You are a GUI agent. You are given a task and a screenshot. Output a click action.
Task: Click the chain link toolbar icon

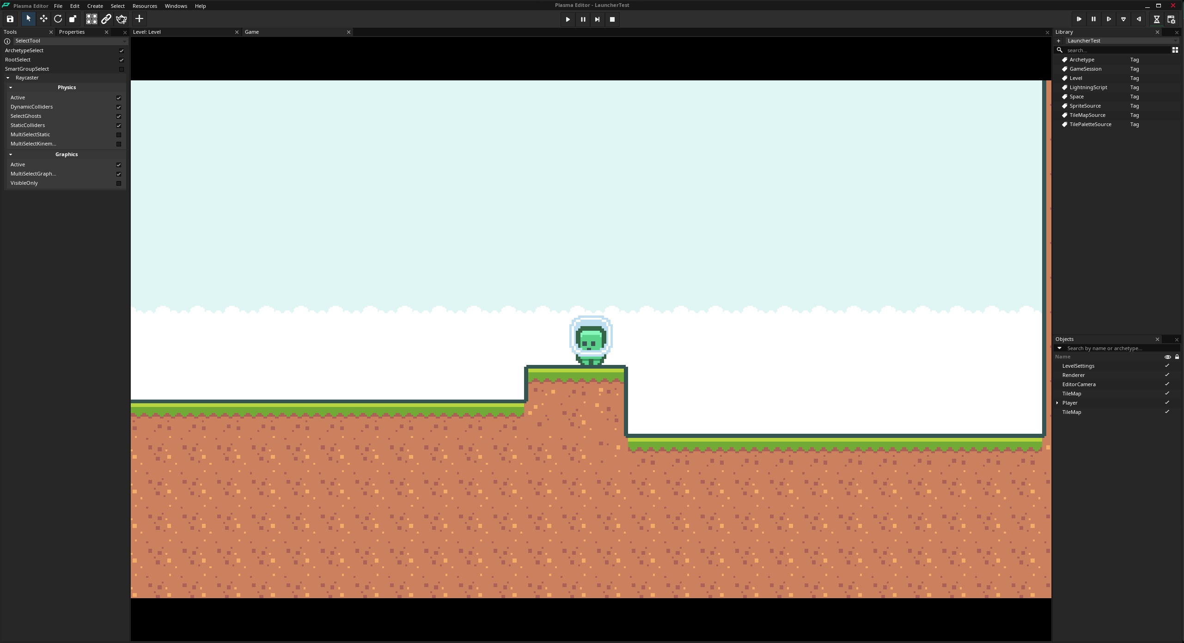[106, 19]
